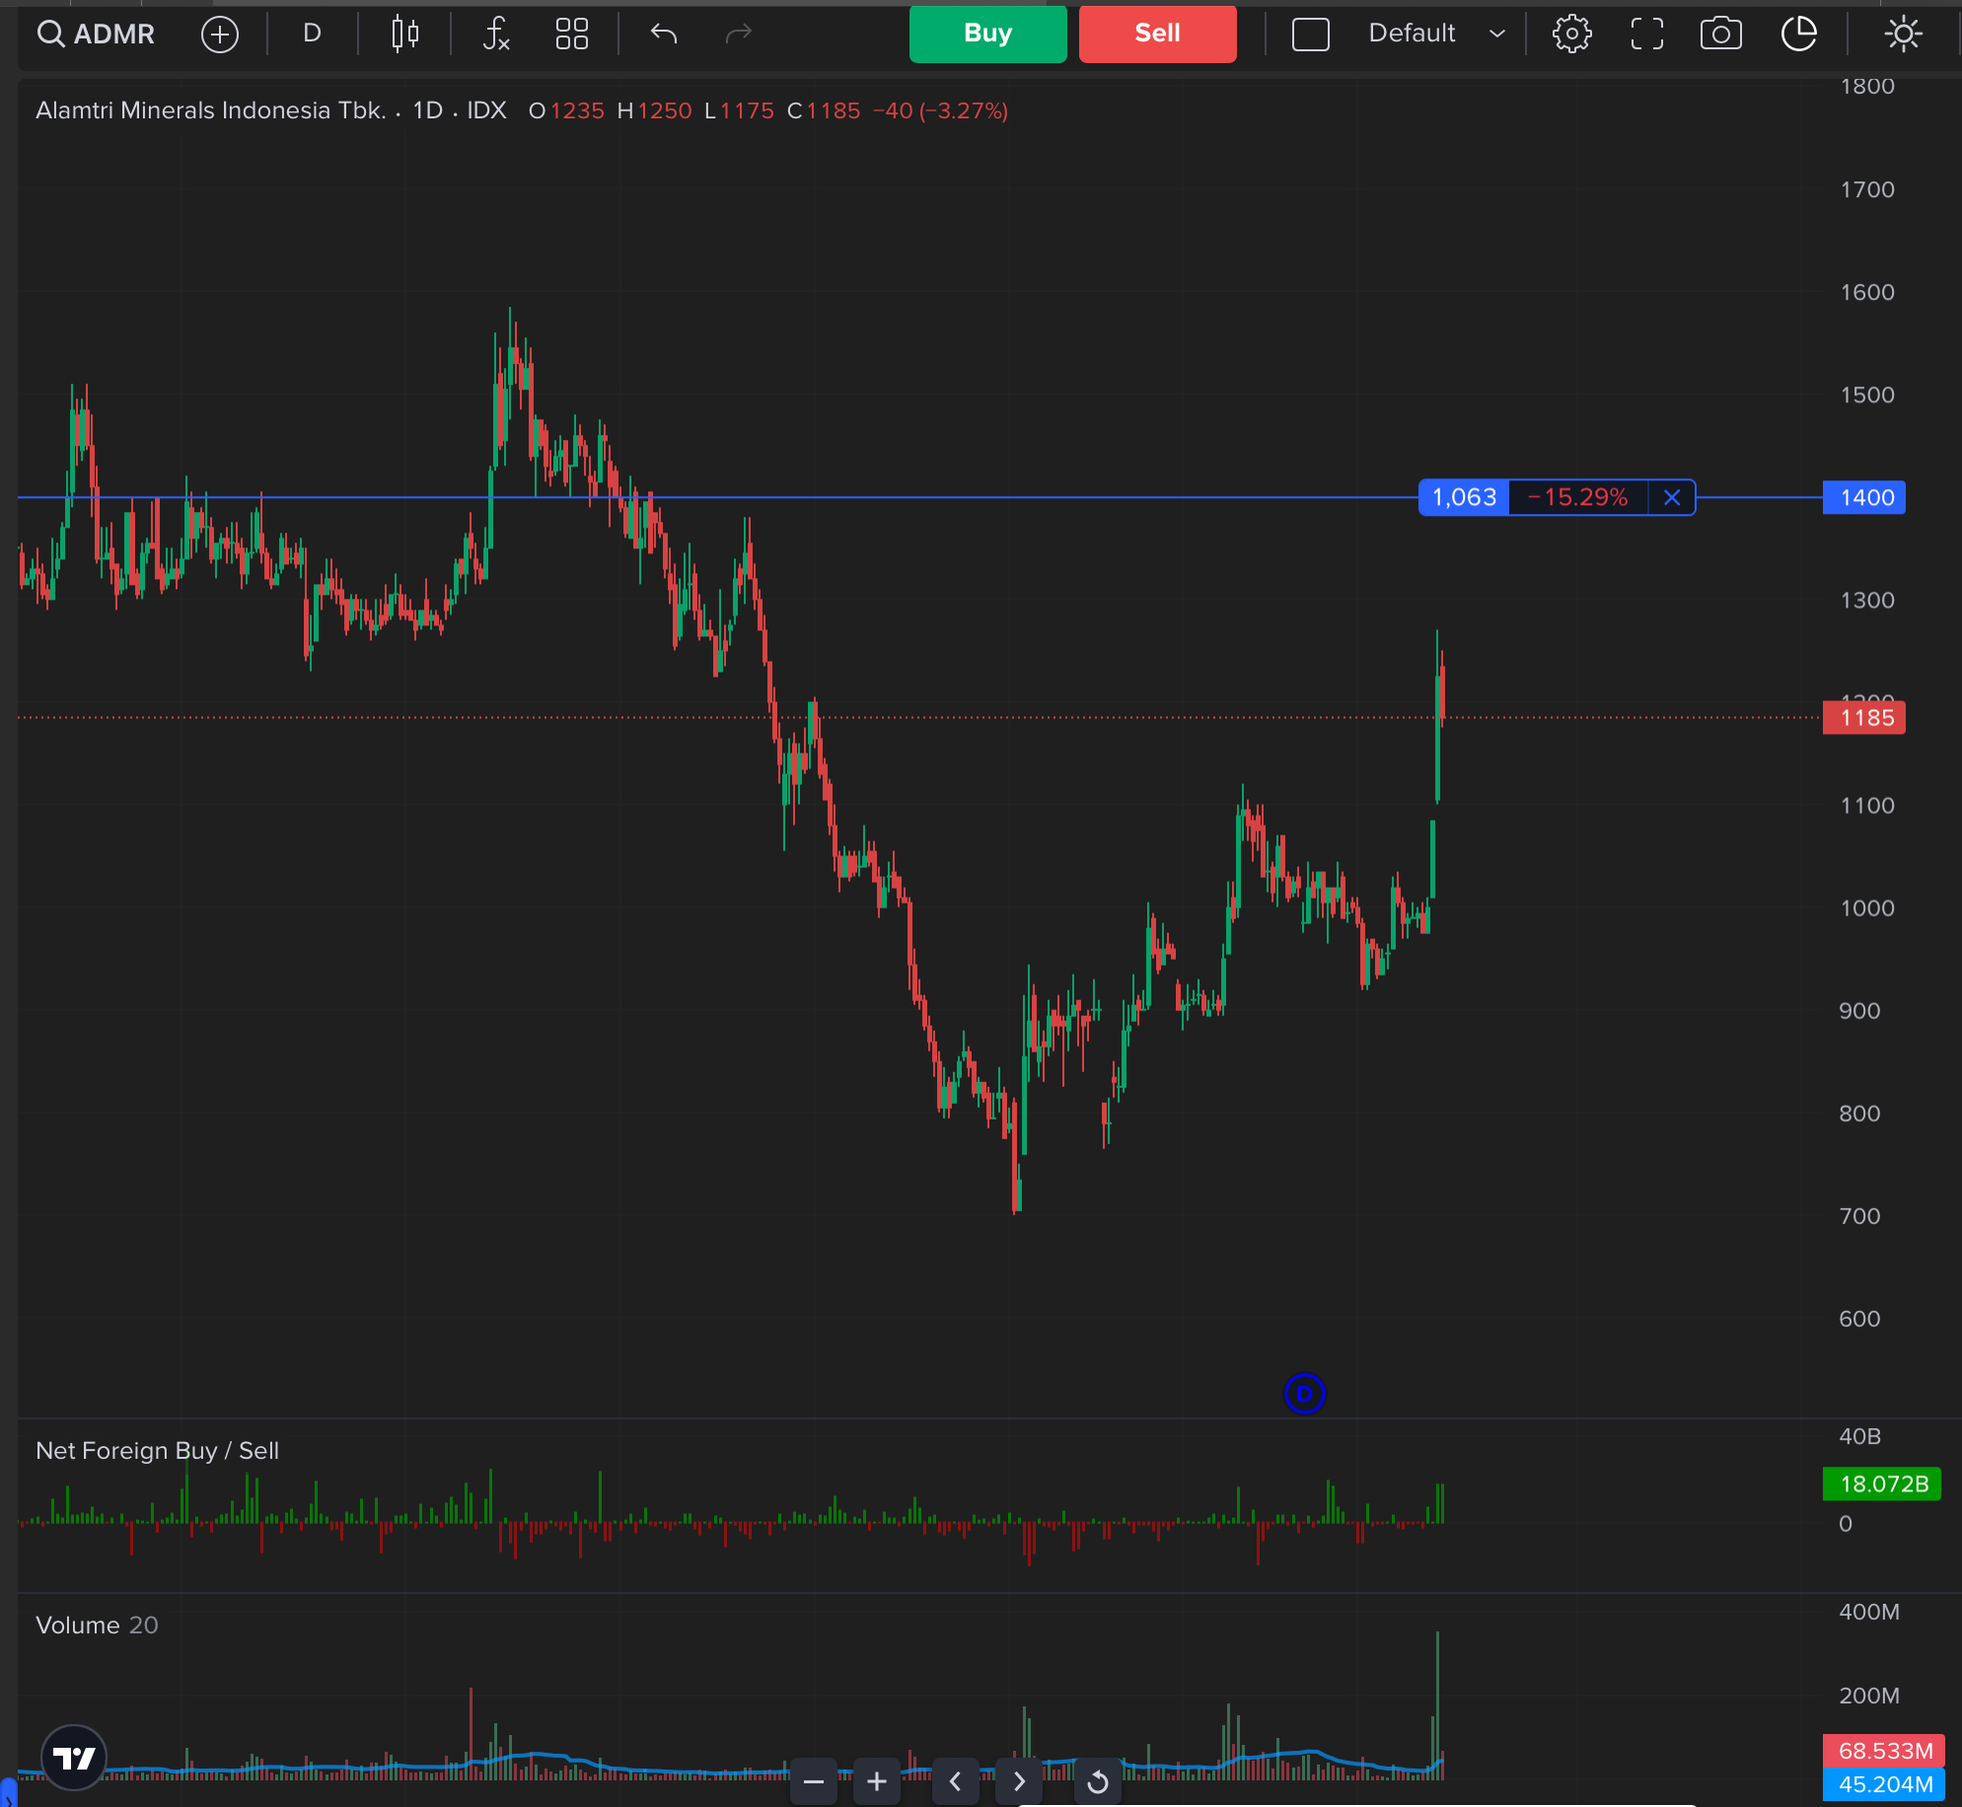Click the -15.29% alert percentage label

click(1577, 498)
